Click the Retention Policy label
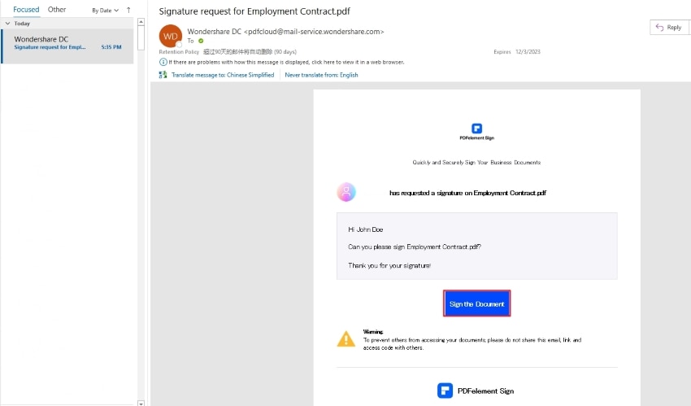Screen dimensions: 691x406 [179, 51]
